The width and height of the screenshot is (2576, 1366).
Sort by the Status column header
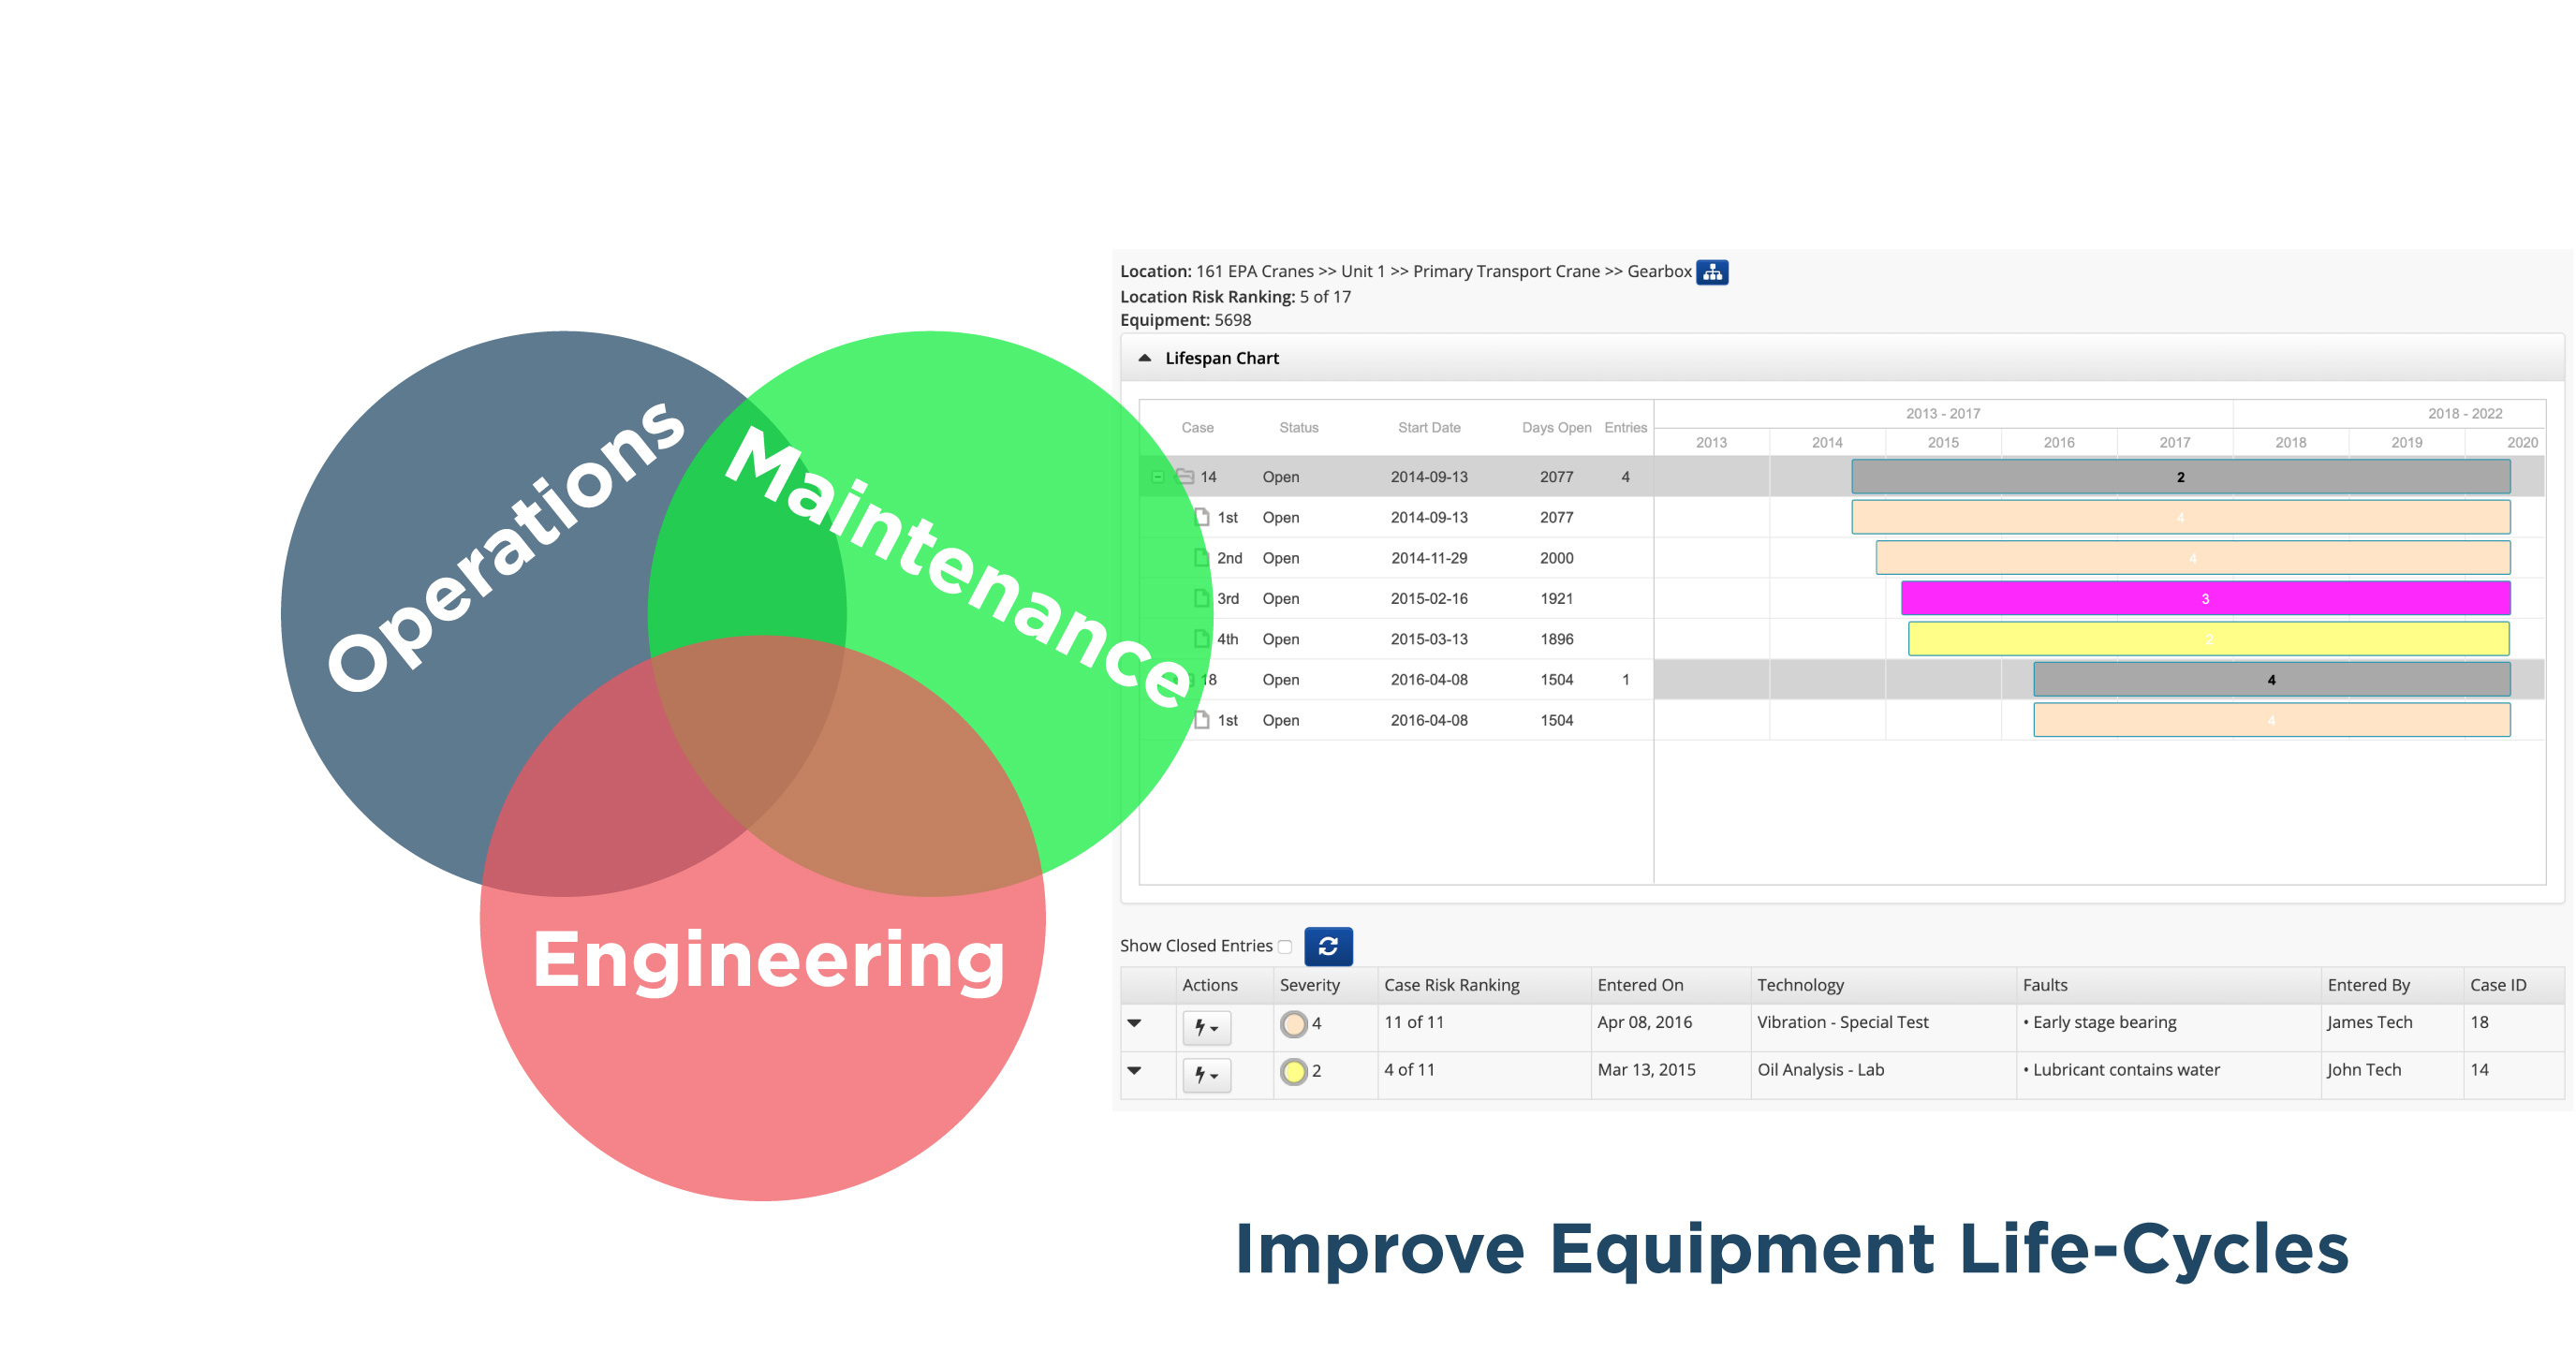point(1298,428)
